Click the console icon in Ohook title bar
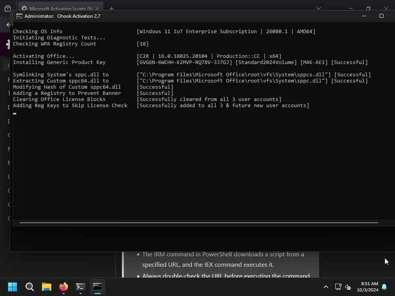 click(19, 16)
